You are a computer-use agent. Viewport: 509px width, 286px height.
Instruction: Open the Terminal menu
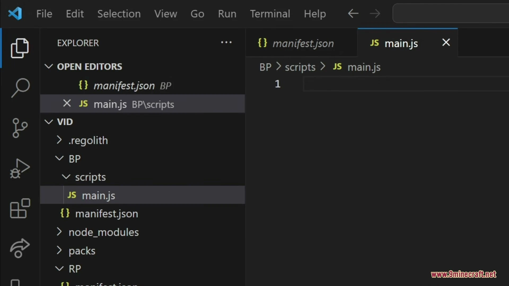click(270, 14)
